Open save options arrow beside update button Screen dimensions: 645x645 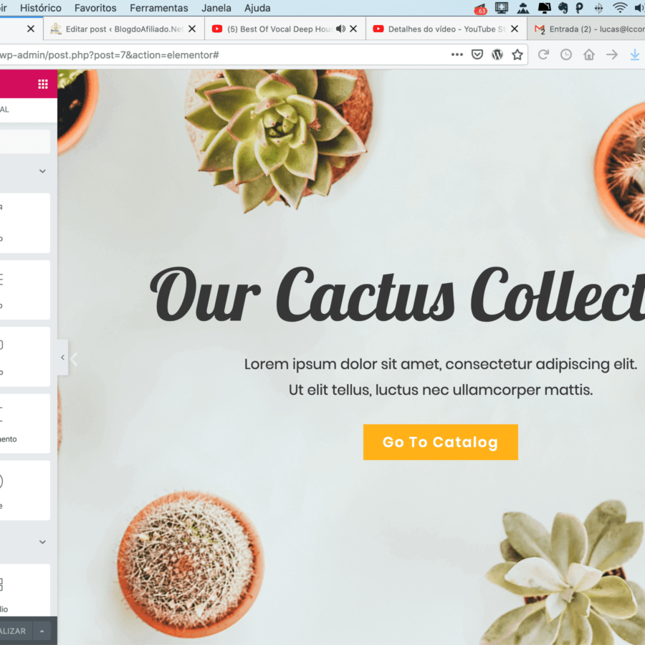(42, 631)
